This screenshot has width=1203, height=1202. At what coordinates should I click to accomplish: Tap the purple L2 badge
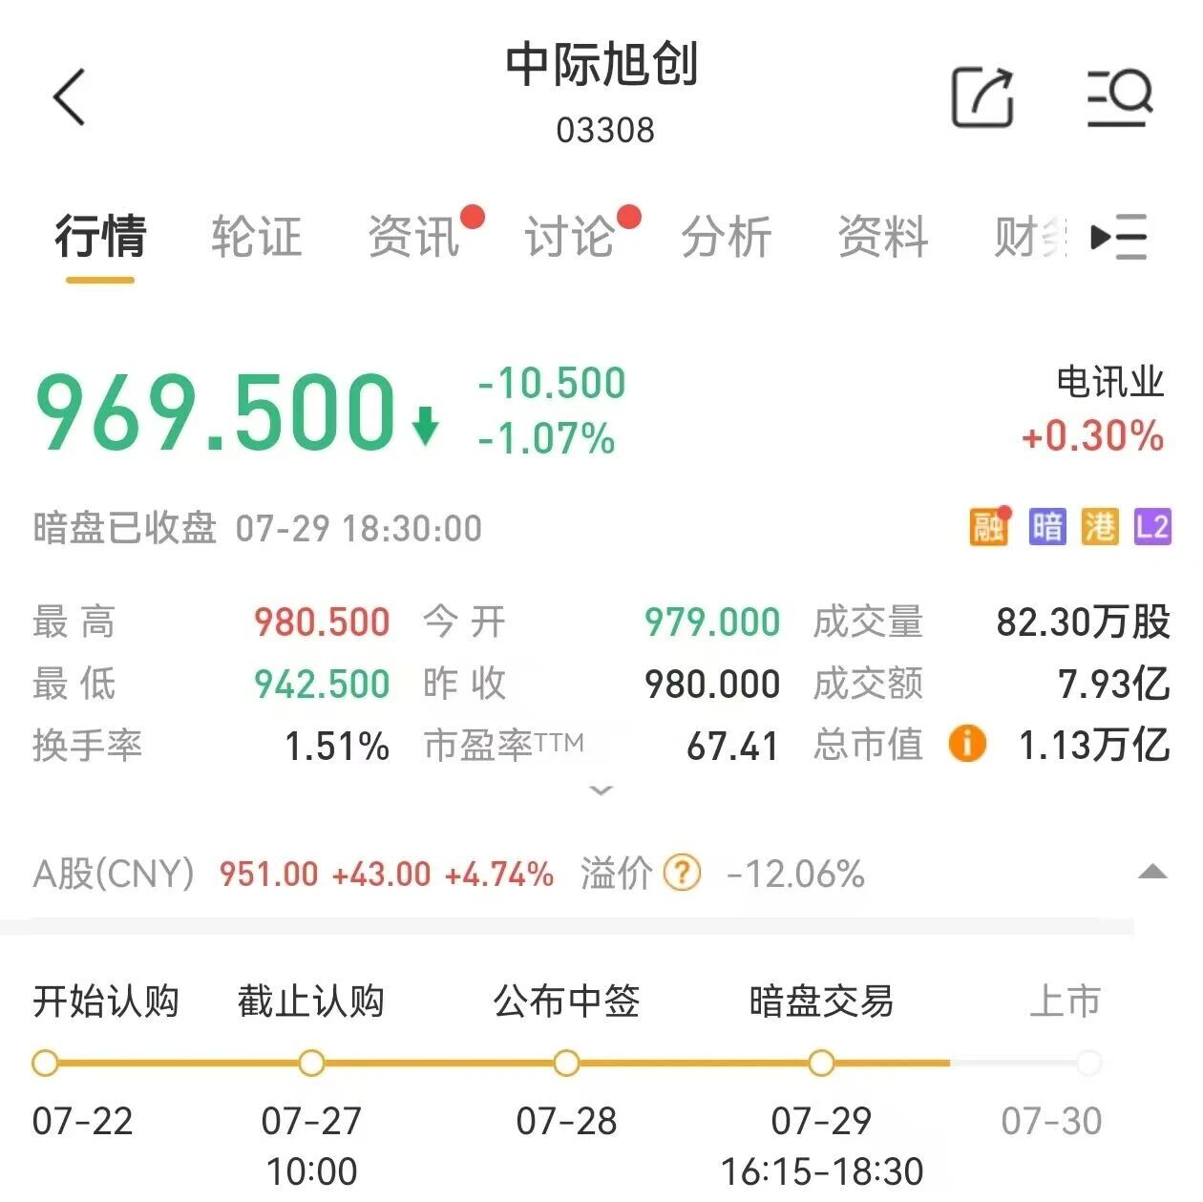click(x=1152, y=526)
